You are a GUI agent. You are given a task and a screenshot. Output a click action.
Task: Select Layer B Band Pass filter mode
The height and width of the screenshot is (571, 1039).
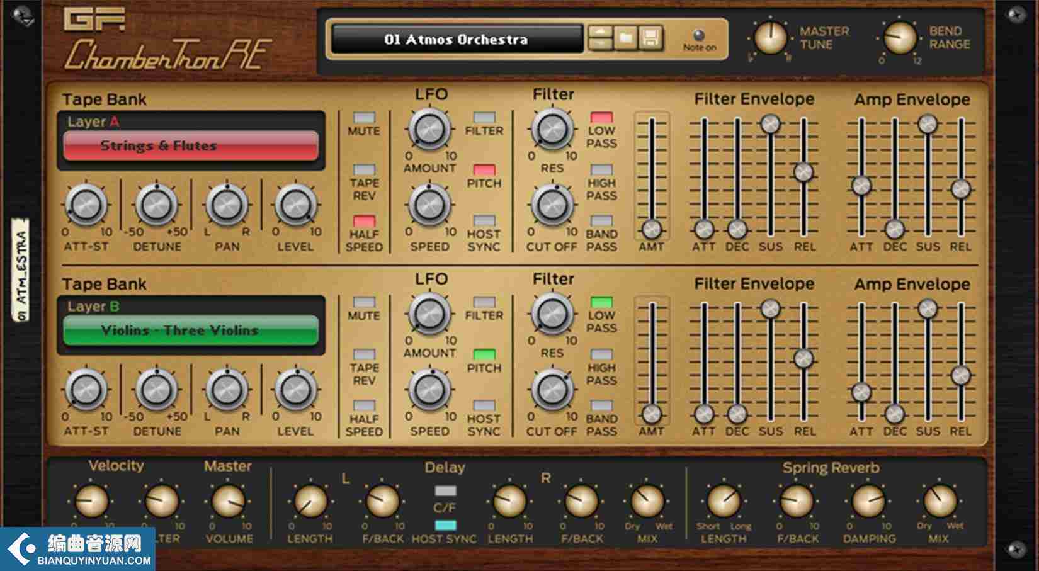click(601, 406)
